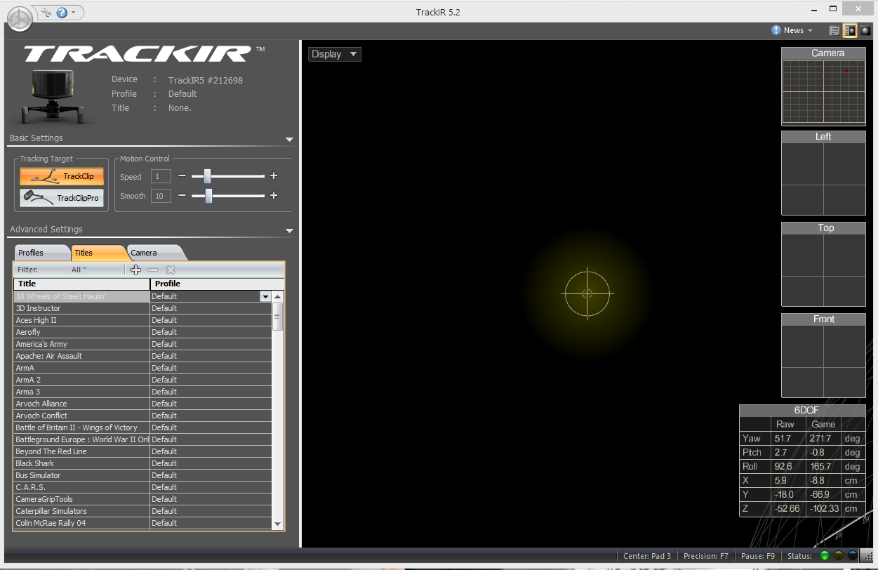Viewport: 878px width, 570px height.
Task: Click the blue status indicator light
Action: (x=852, y=556)
